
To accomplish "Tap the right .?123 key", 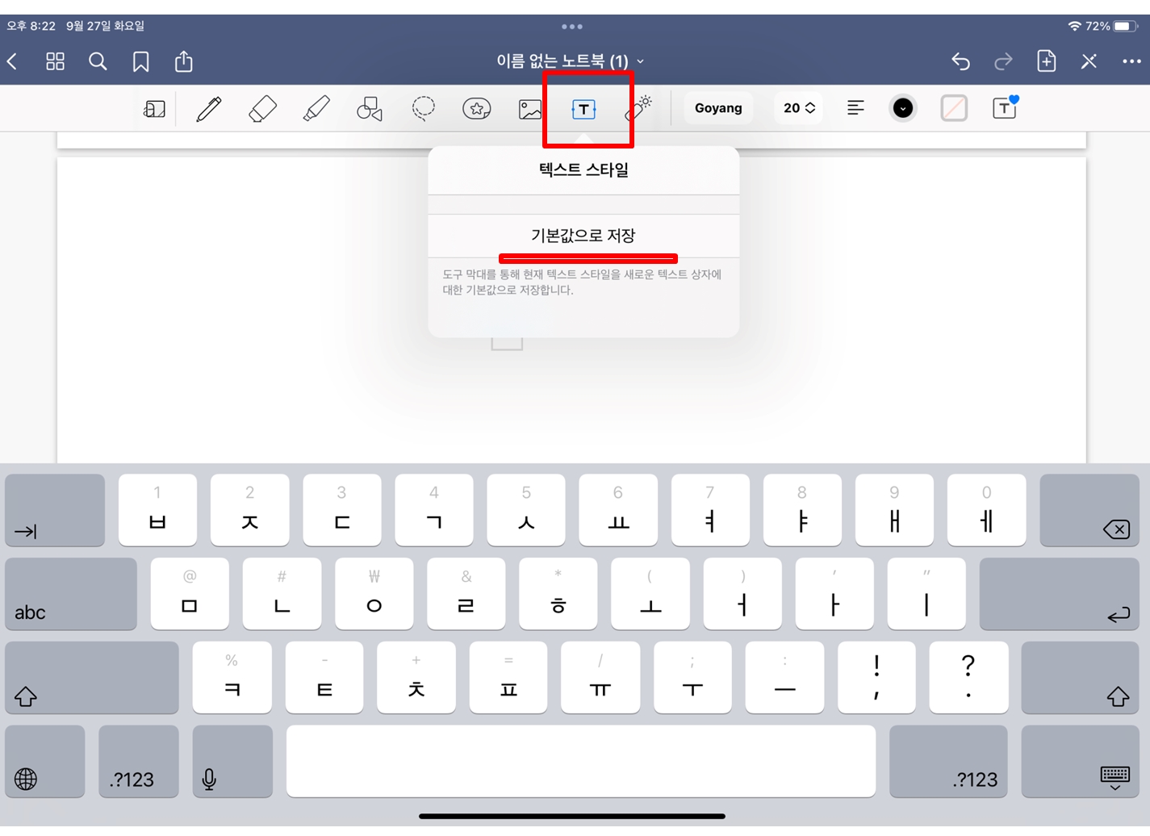I will tap(948, 761).
